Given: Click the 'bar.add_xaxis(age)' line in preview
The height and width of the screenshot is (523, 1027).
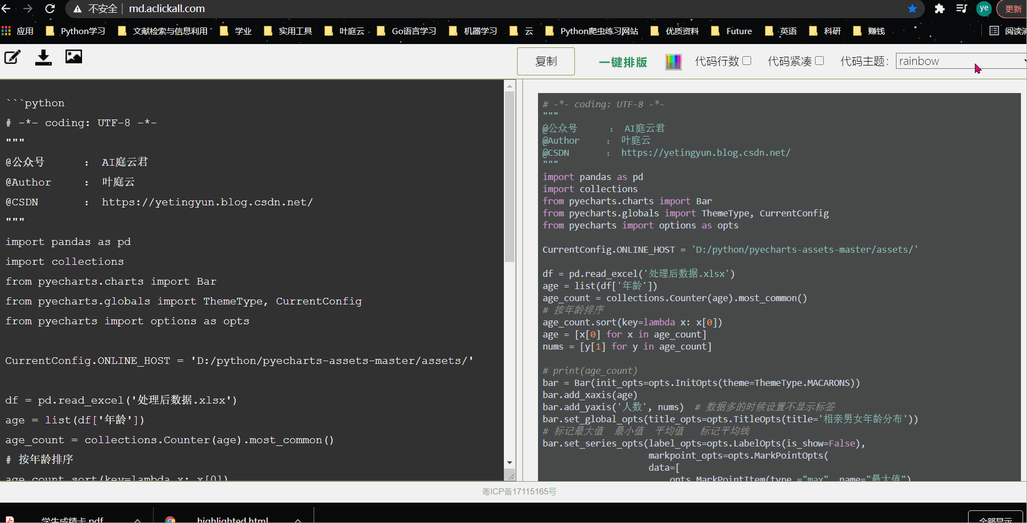Looking at the screenshot, I should [x=590, y=395].
